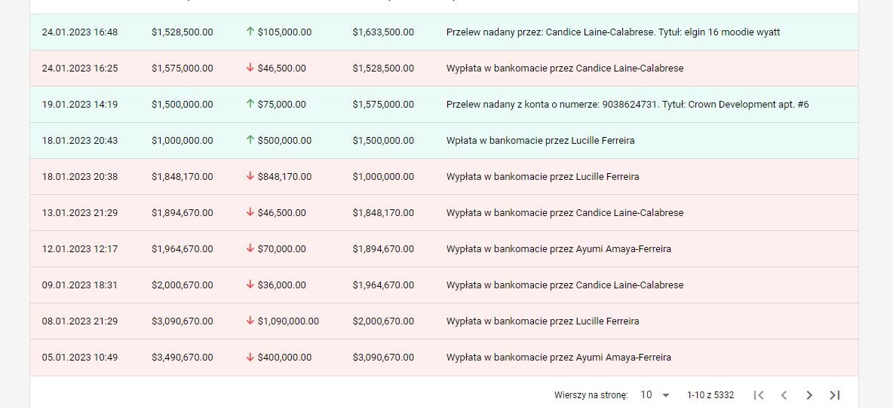This screenshot has width=893, height=408.
Task: Select the Crown Development apt. #6 transfer description
Action: point(628,105)
